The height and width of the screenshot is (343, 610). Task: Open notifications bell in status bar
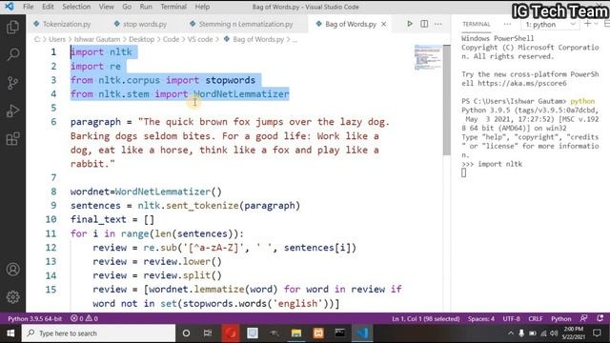click(600, 318)
